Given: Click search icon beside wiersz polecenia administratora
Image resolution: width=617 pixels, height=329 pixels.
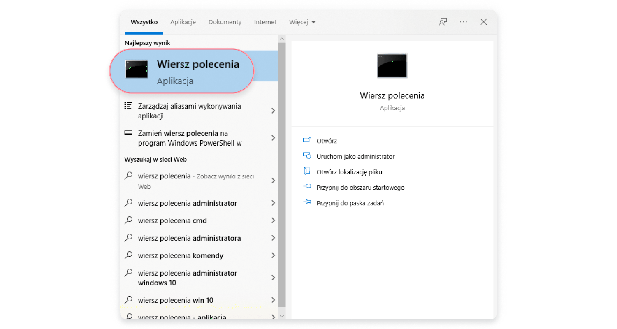Looking at the screenshot, I should pos(128,238).
